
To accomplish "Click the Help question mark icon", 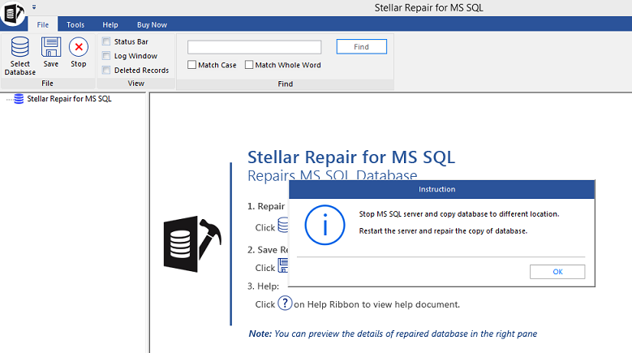I will 285,303.
